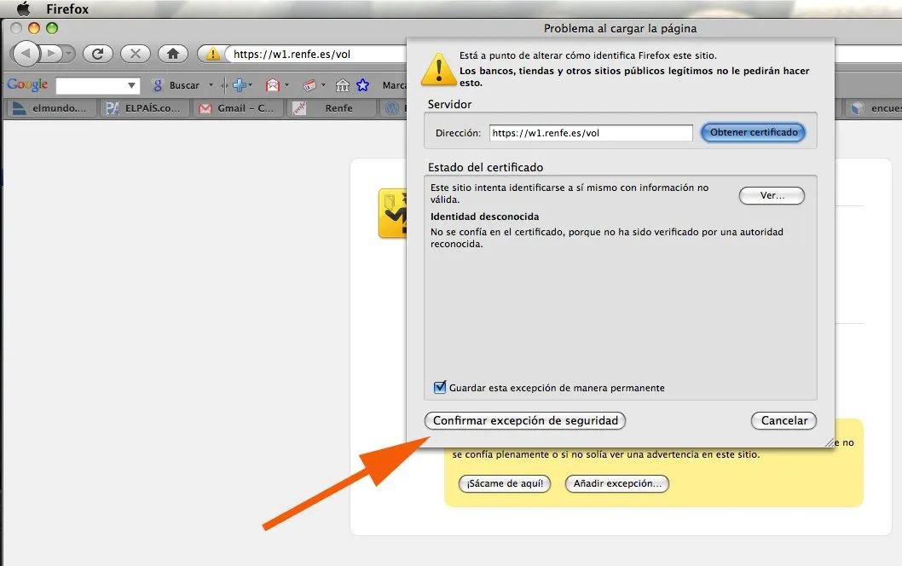
Task: Click the Añadir excepción... button
Action: coord(617,484)
